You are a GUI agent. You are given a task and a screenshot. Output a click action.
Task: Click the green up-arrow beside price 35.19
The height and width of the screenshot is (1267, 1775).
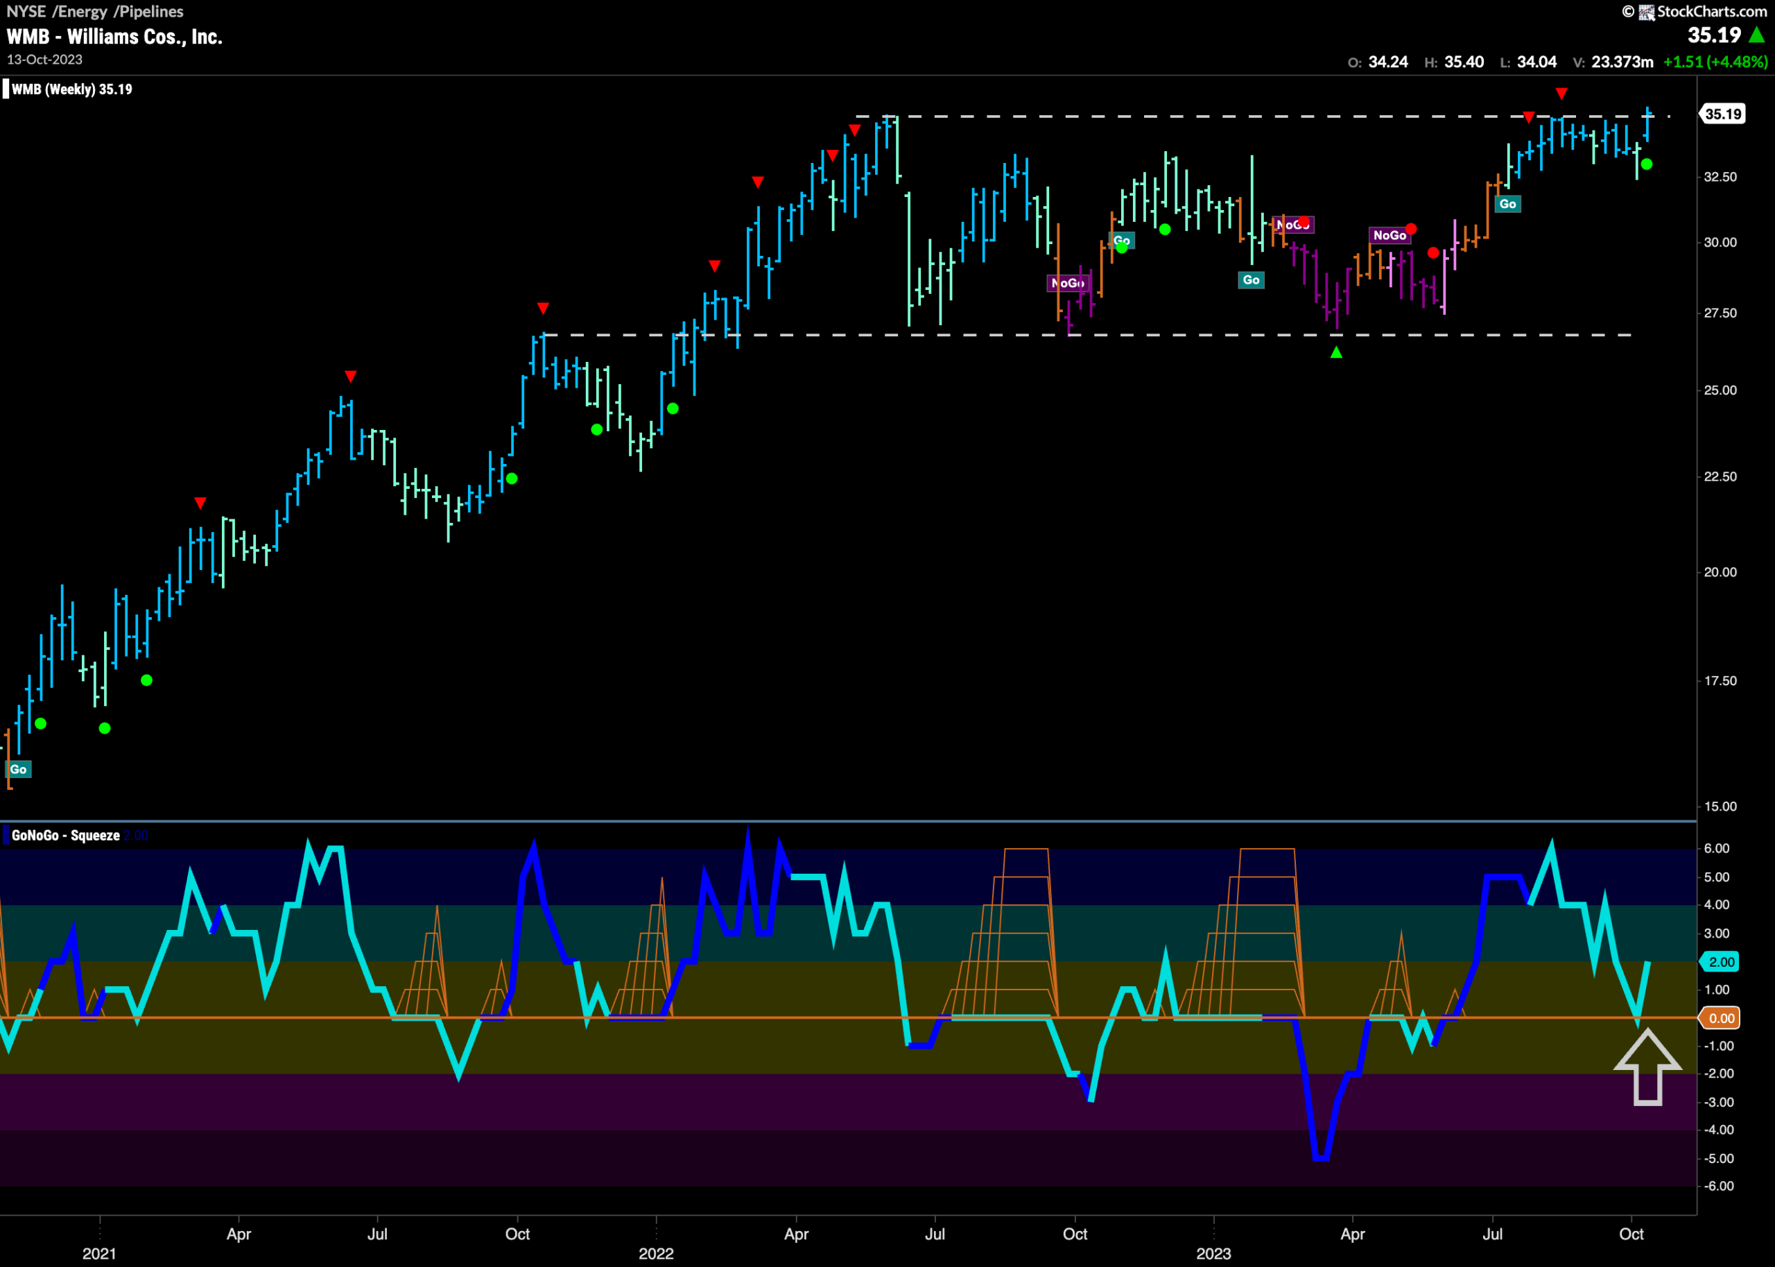1756,35
